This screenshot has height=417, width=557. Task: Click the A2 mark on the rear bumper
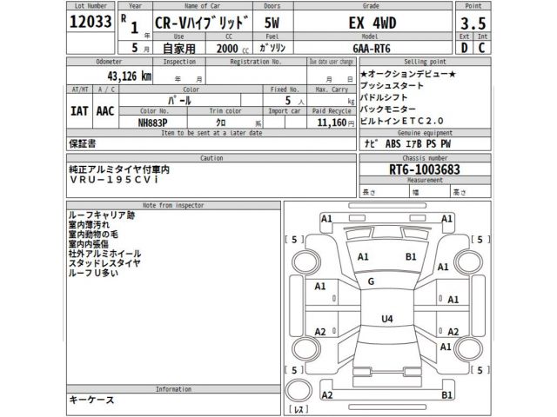coord(327,395)
